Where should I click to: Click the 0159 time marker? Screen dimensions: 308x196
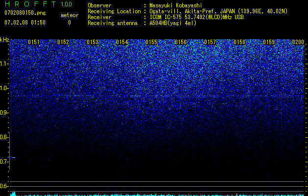click(269, 42)
